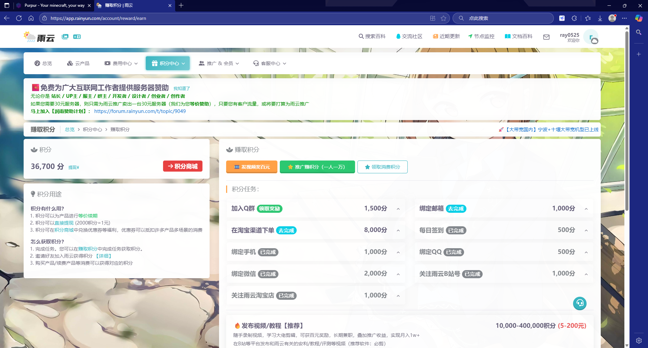Screen dimensions: 648x348
Task: Open tab actions menu icon
Action: tap(7, 5)
